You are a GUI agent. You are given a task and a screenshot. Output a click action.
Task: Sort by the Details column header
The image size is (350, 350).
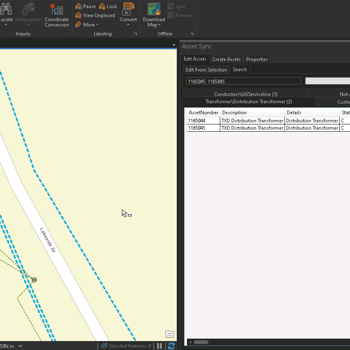[x=312, y=113]
